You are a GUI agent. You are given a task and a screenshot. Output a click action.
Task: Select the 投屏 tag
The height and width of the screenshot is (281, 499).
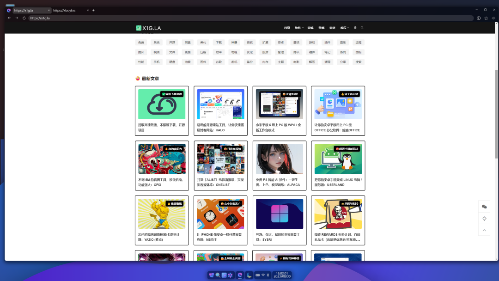point(265,52)
